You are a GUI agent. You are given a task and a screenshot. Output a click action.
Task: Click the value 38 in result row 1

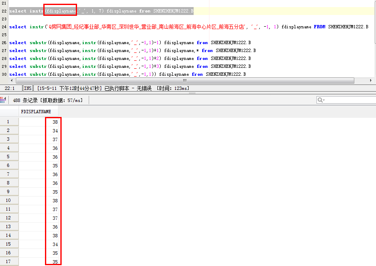(x=55, y=122)
